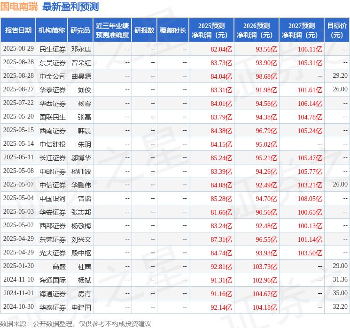Click the 数据来源 footer note
Image resolution: width=350 pixels, height=328 pixels.
pos(76,324)
